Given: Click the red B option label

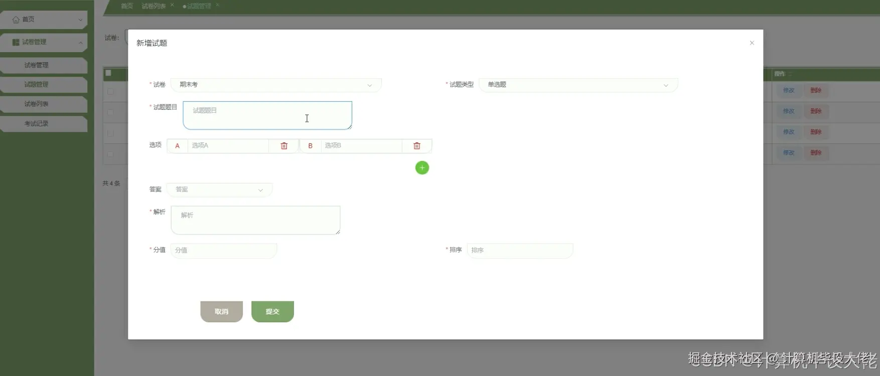Looking at the screenshot, I should click(310, 145).
